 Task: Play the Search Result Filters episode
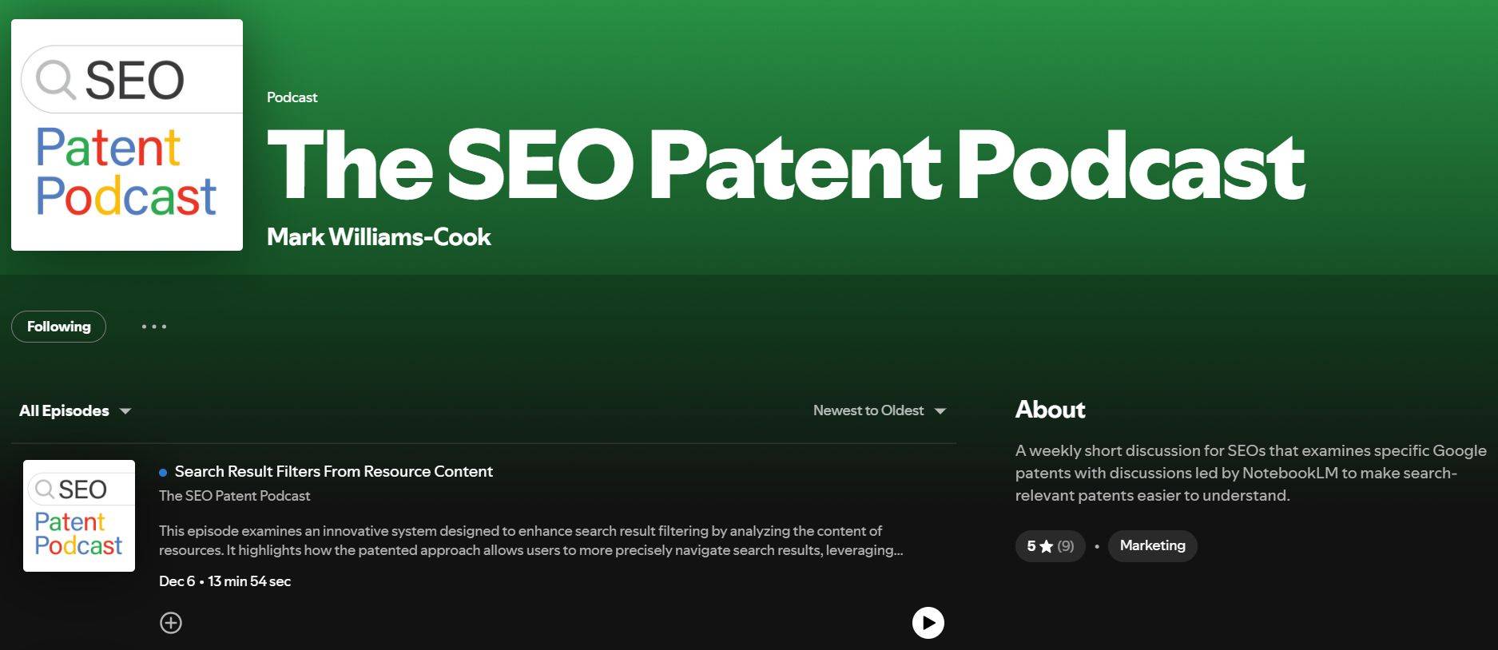click(x=928, y=623)
